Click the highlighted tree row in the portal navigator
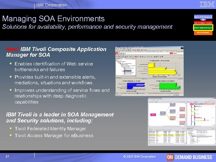Screen dimensions: 216x162 (128, 71)
